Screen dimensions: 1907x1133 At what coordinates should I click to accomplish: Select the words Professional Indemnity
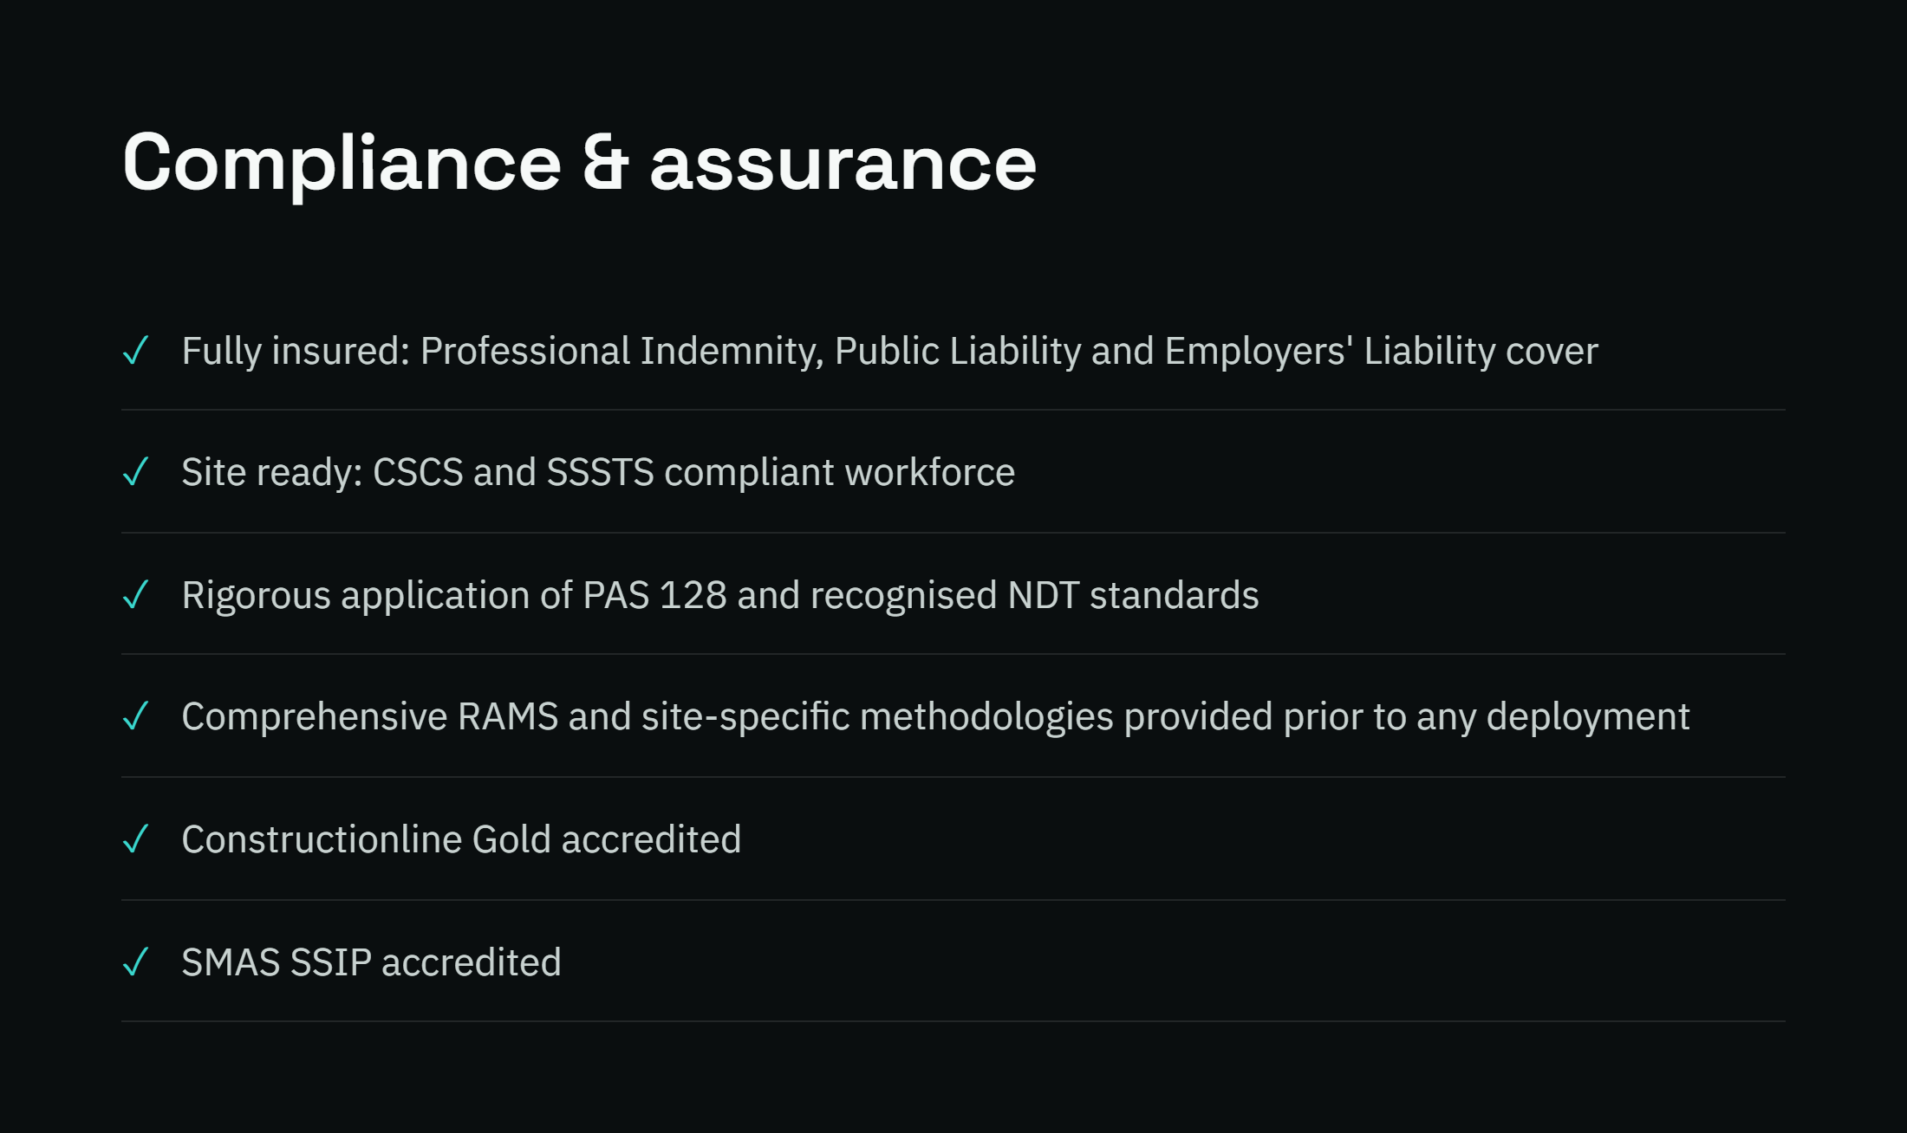pos(622,352)
